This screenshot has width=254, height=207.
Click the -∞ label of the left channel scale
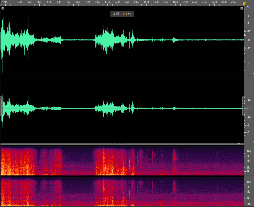249,40
